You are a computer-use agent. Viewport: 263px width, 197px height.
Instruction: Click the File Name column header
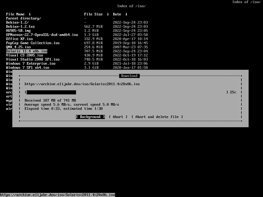pyautogui.click(x=15, y=14)
